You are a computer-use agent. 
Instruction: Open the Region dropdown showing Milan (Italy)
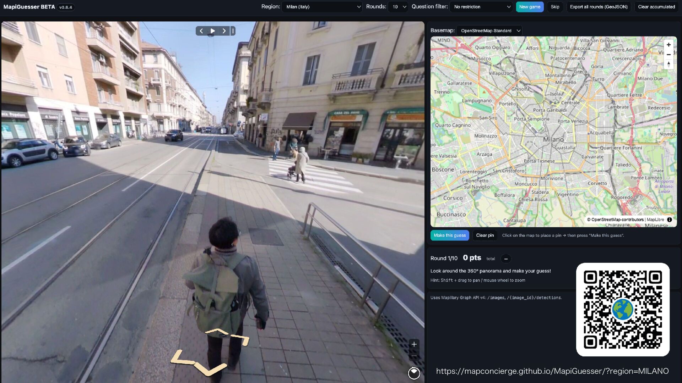coord(322,7)
